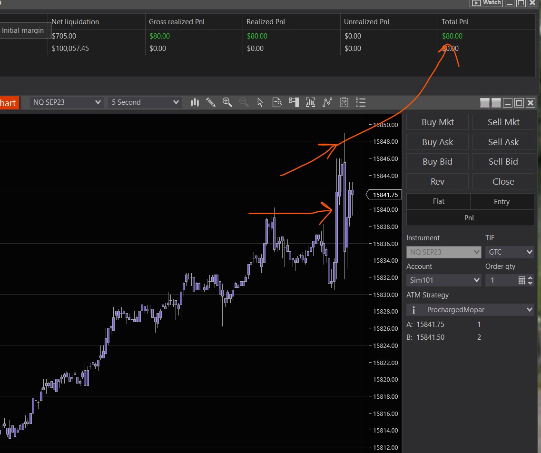Expand the Sim101 account dropdown

point(444,280)
